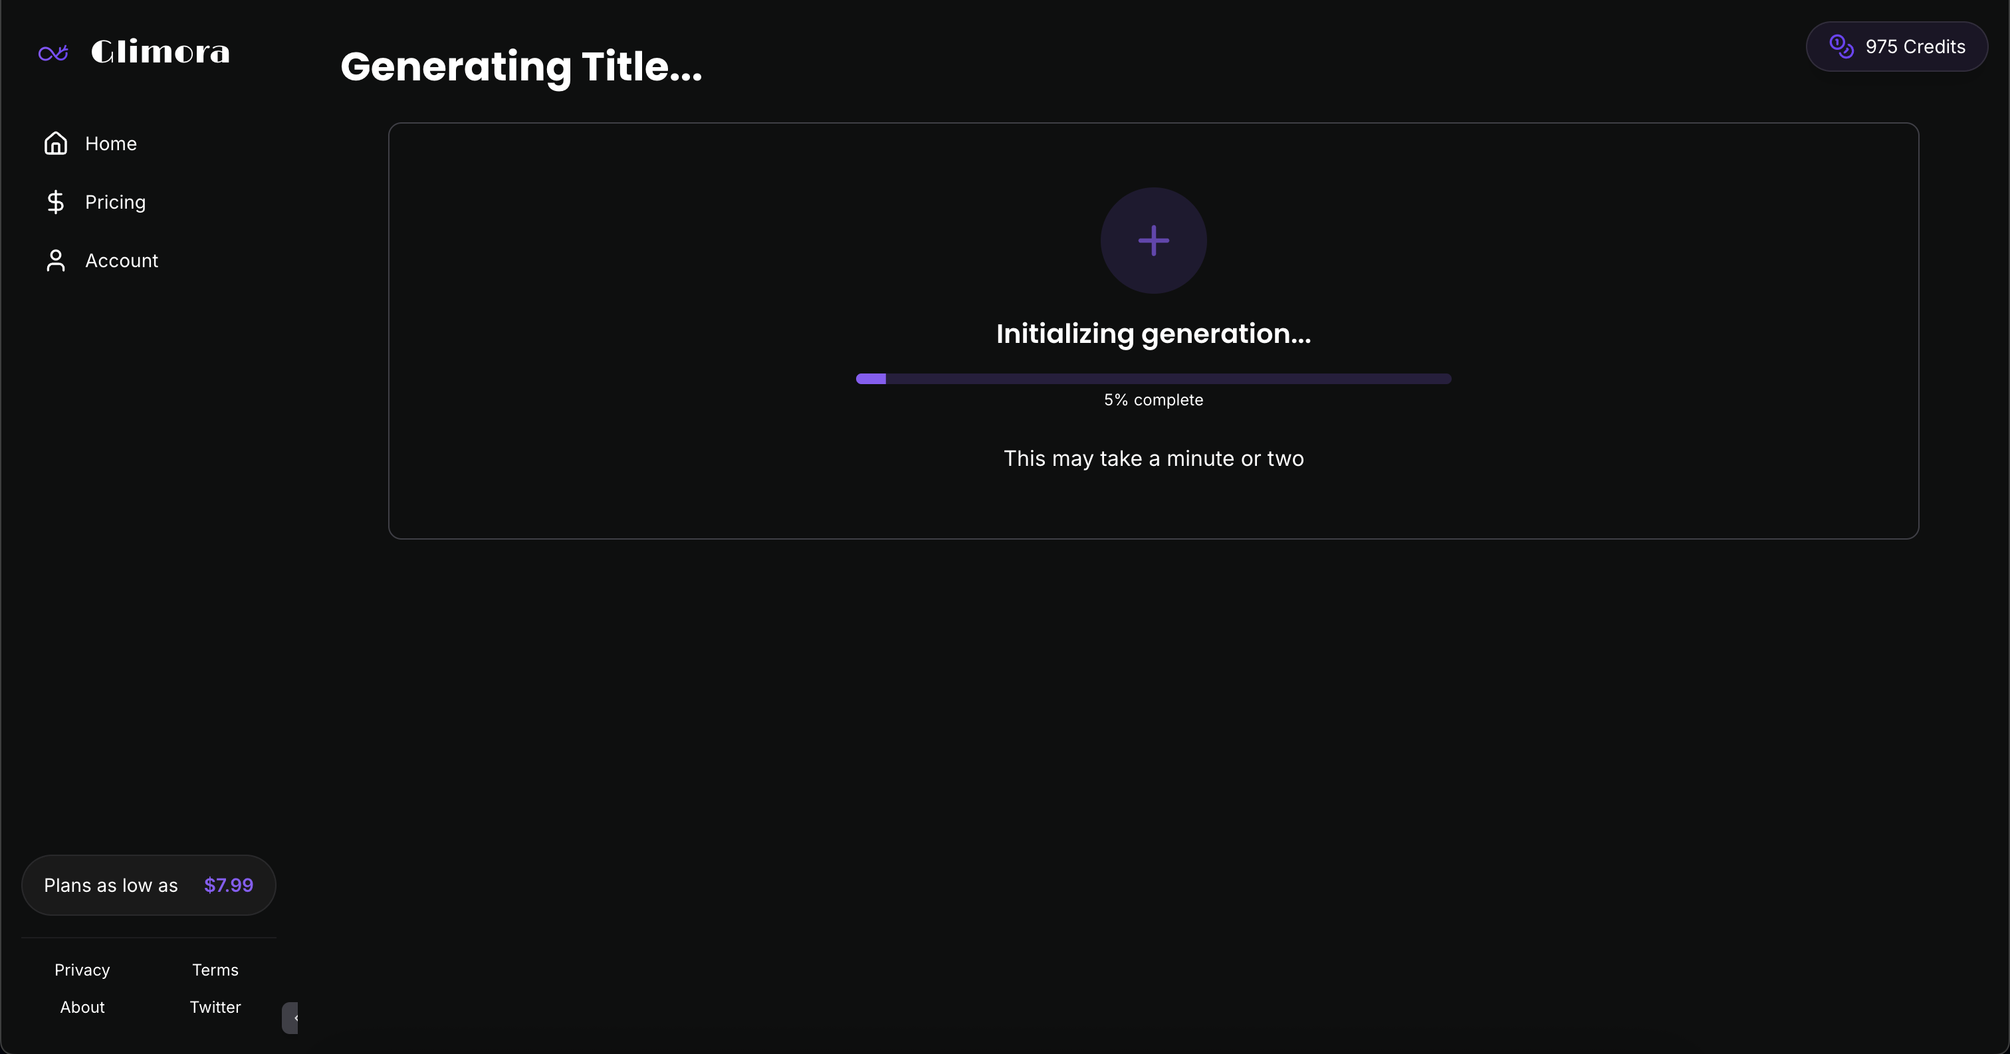Image resolution: width=2010 pixels, height=1054 pixels.
Task: Click the purple plus circle icon
Action: pyautogui.click(x=1153, y=241)
